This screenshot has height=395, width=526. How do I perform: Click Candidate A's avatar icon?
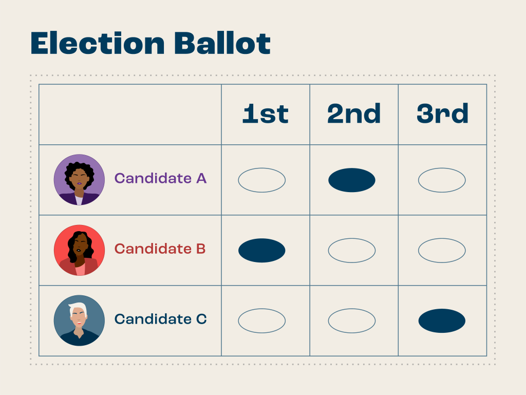pos(79,180)
